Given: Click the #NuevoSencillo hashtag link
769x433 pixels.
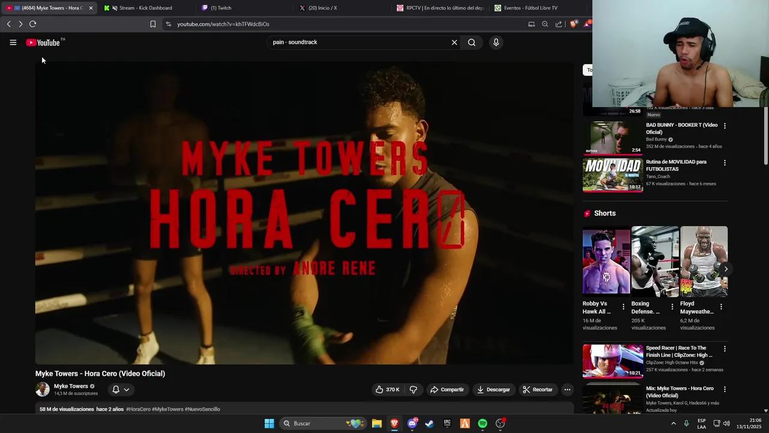Looking at the screenshot, I should point(202,410).
